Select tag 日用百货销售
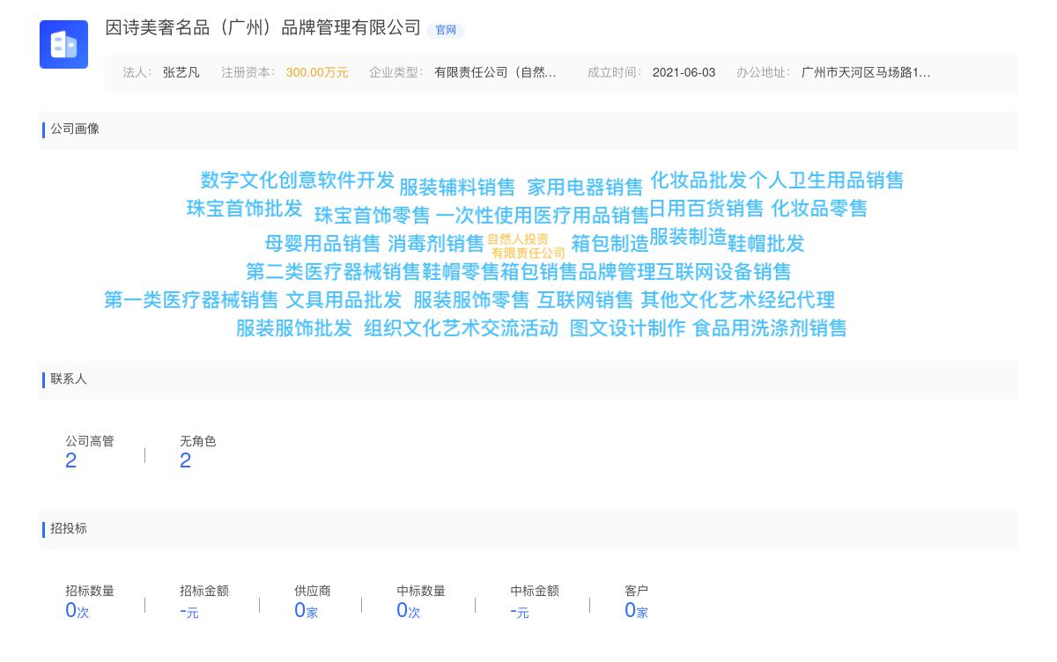The image size is (1057, 662). (706, 209)
